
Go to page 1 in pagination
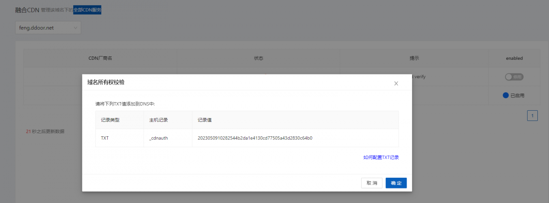[x=532, y=116]
